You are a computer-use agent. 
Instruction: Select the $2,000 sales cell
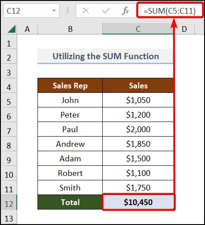[x=138, y=129]
